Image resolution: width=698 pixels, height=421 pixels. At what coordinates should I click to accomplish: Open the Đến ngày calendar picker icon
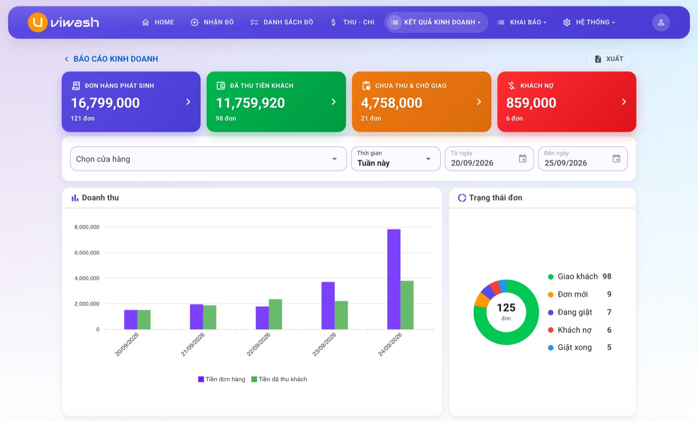(616, 158)
